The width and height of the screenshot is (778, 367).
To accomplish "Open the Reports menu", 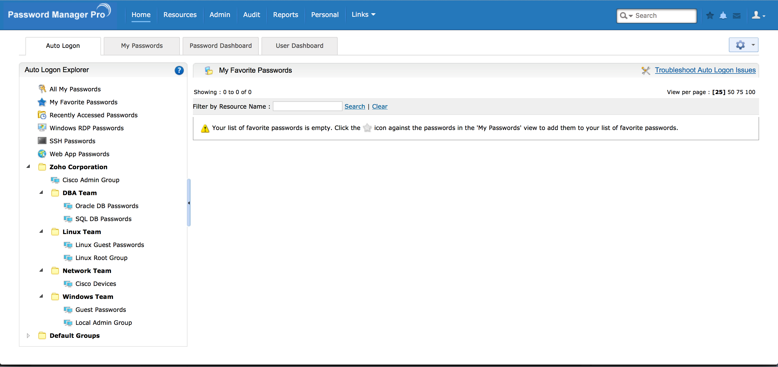I will [x=286, y=15].
